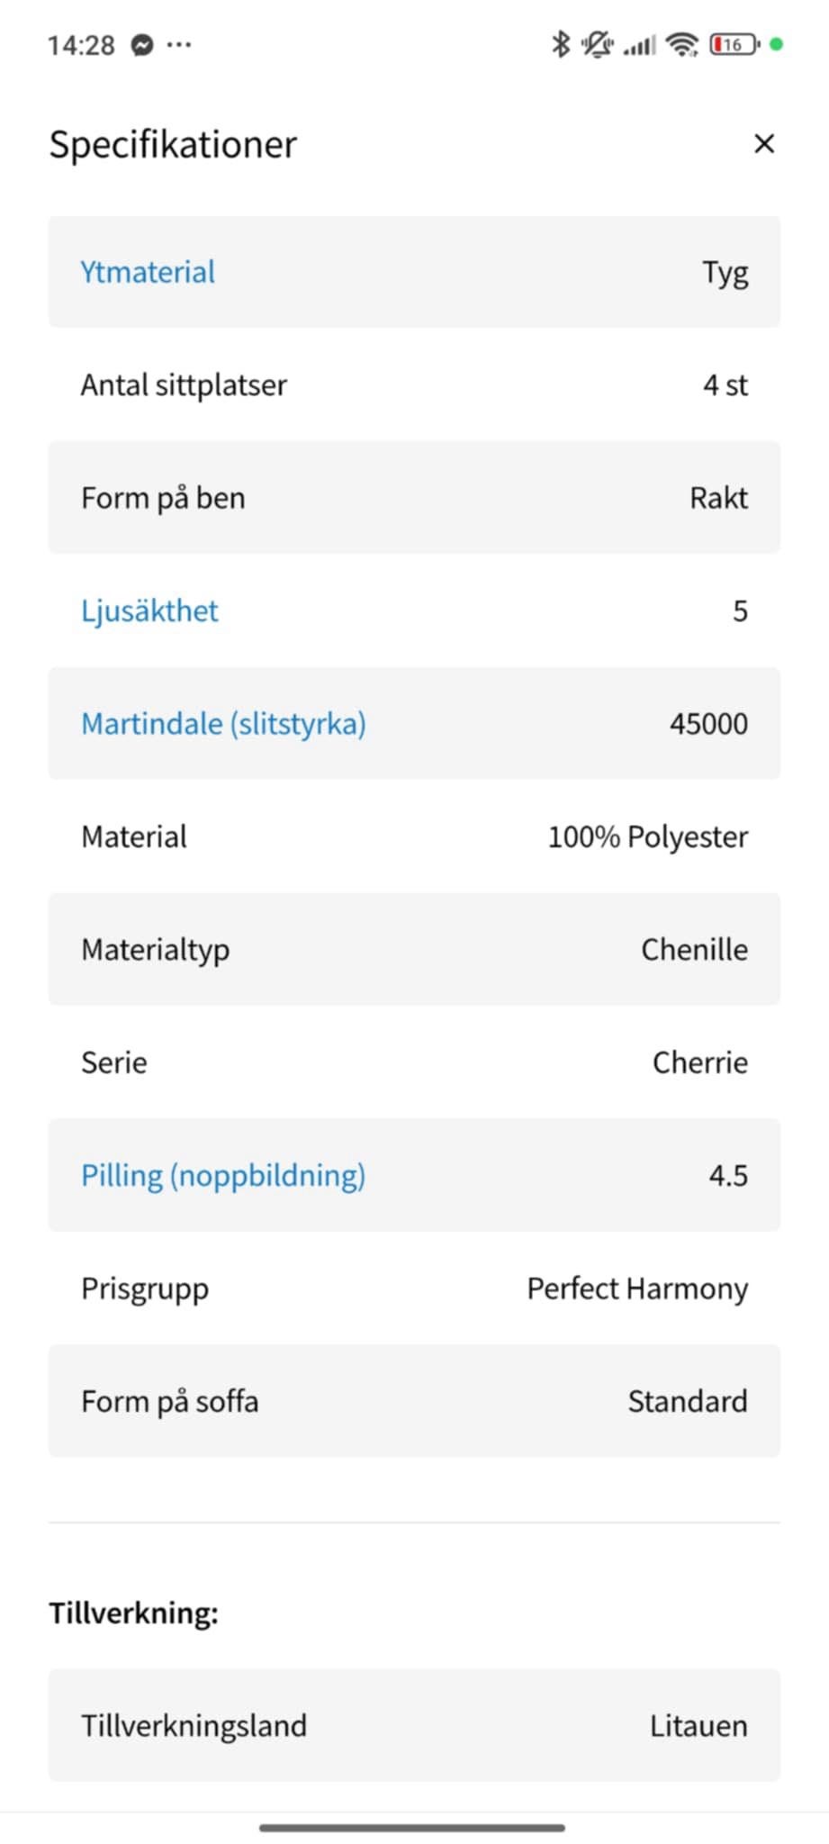Tap the bottom home gesture bar
829x1844 pixels.
(412, 1828)
